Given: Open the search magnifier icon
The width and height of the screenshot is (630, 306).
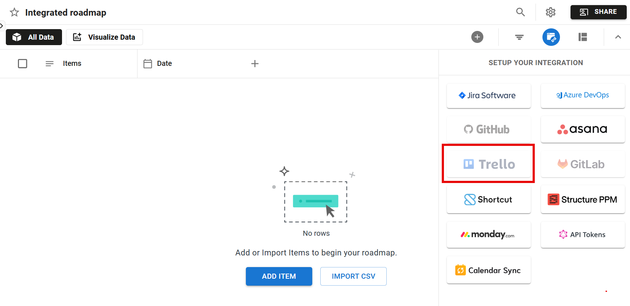Looking at the screenshot, I should pos(520,12).
